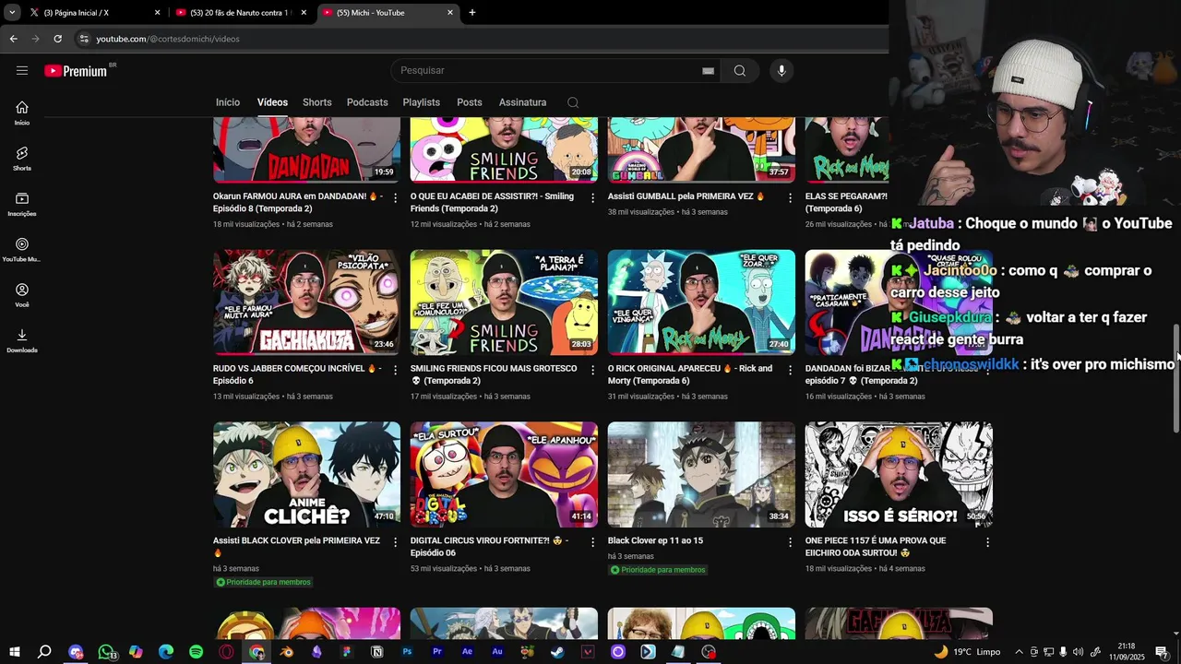The height and width of the screenshot is (664, 1181).
Task: Close the Michi - YouTube tab
Action: tap(450, 12)
